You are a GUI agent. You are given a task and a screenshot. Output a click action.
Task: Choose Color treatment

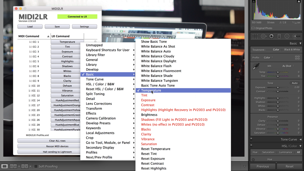click(x=276, y=50)
